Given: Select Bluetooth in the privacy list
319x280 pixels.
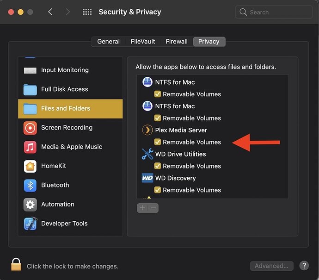Looking at the screenshot, I should [70, 185].
